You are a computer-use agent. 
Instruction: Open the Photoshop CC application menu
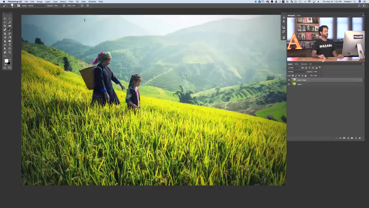15,2
